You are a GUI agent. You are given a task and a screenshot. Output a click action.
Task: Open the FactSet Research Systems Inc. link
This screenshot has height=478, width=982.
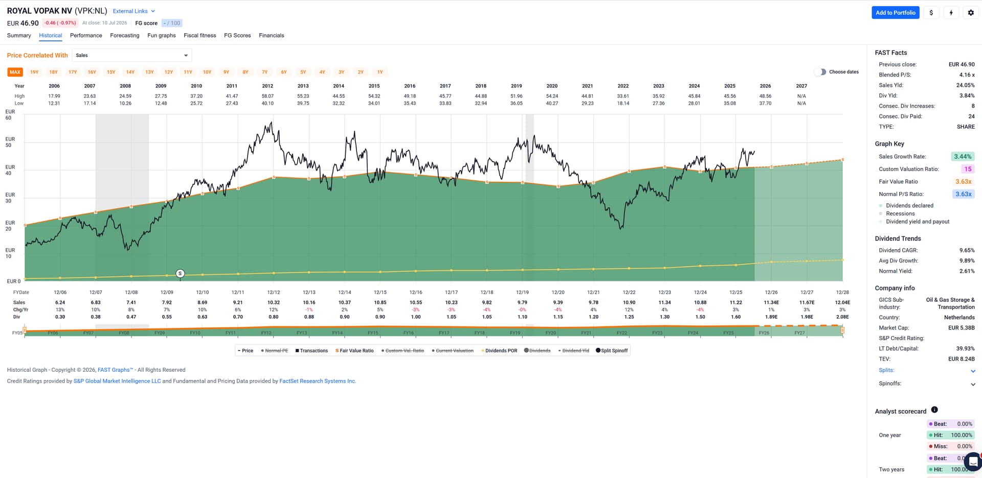(x=318, y=381)
